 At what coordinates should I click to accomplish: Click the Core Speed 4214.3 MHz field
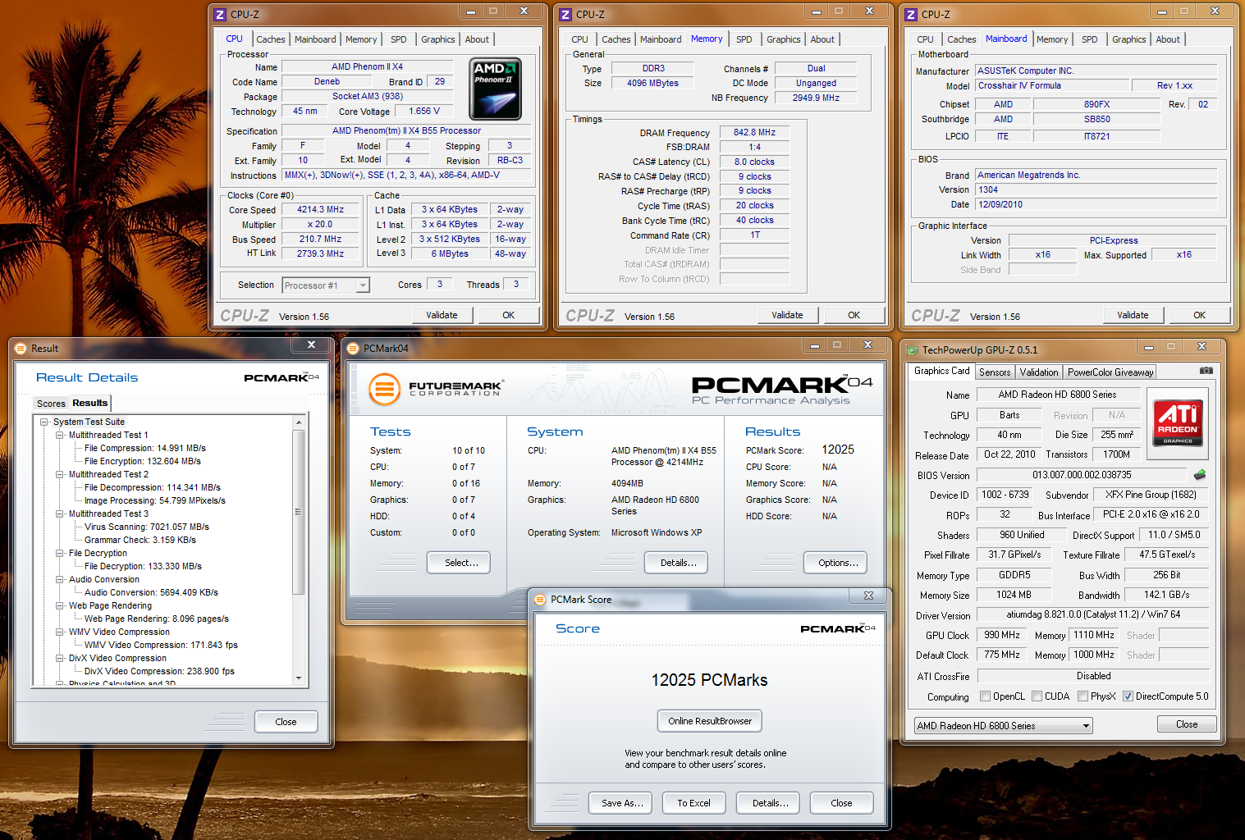321,210
